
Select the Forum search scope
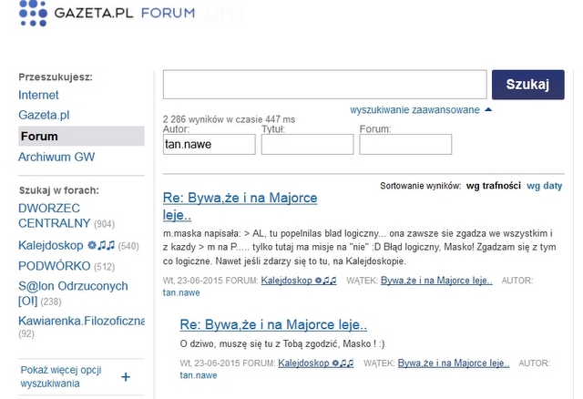pyautogui.click(x=38, y=137)
